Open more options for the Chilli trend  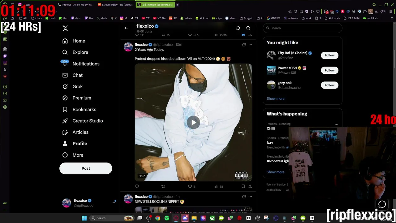coord(336,125)
